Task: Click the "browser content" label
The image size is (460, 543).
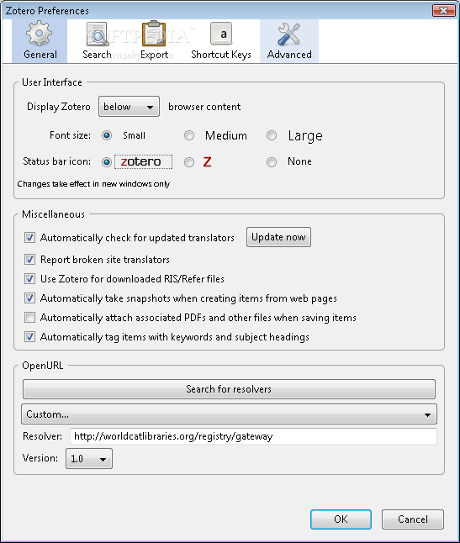Action: click(204, 107)
